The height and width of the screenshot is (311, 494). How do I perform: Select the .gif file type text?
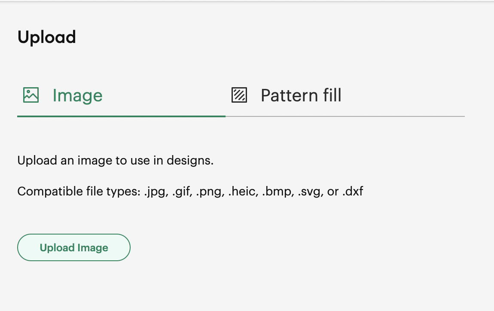tap(182, 191)
